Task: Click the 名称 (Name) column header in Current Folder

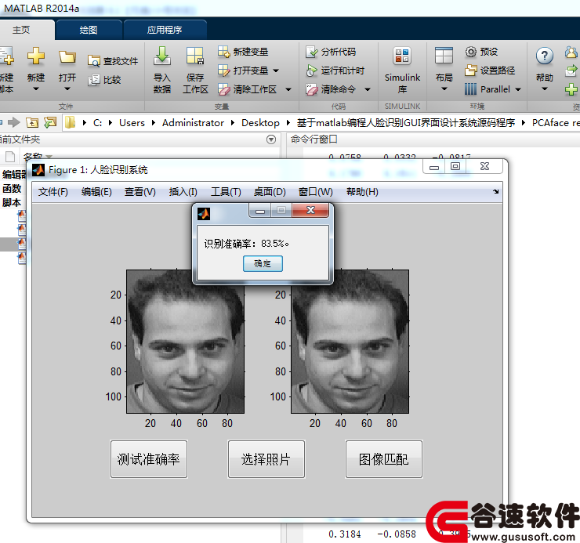Action: coord(33,156)
